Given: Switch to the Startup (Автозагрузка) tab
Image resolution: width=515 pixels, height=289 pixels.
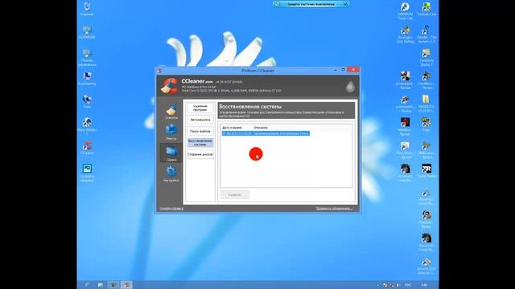Looking at the screenshot, I should 200,120.
